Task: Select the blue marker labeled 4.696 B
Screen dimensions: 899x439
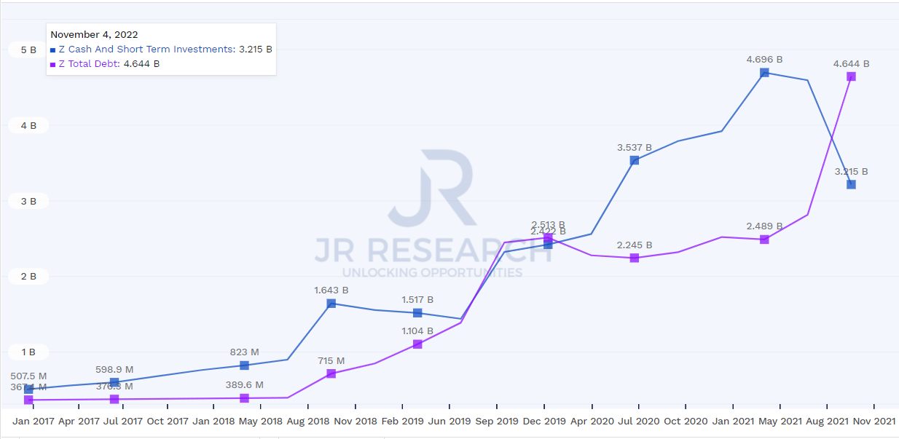Action: coord(763,72)
